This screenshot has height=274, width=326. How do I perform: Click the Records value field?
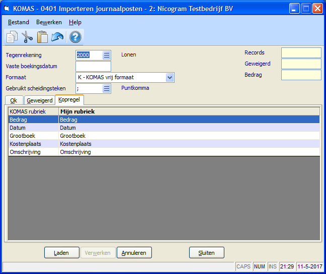pos(301,53)
